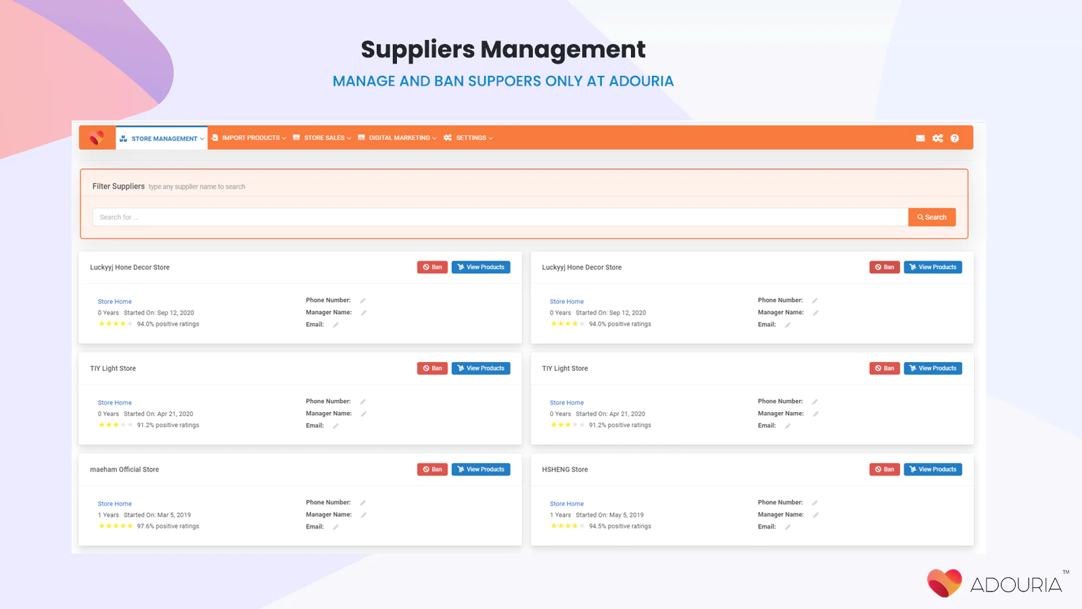Expand the Settings menu

469,138
